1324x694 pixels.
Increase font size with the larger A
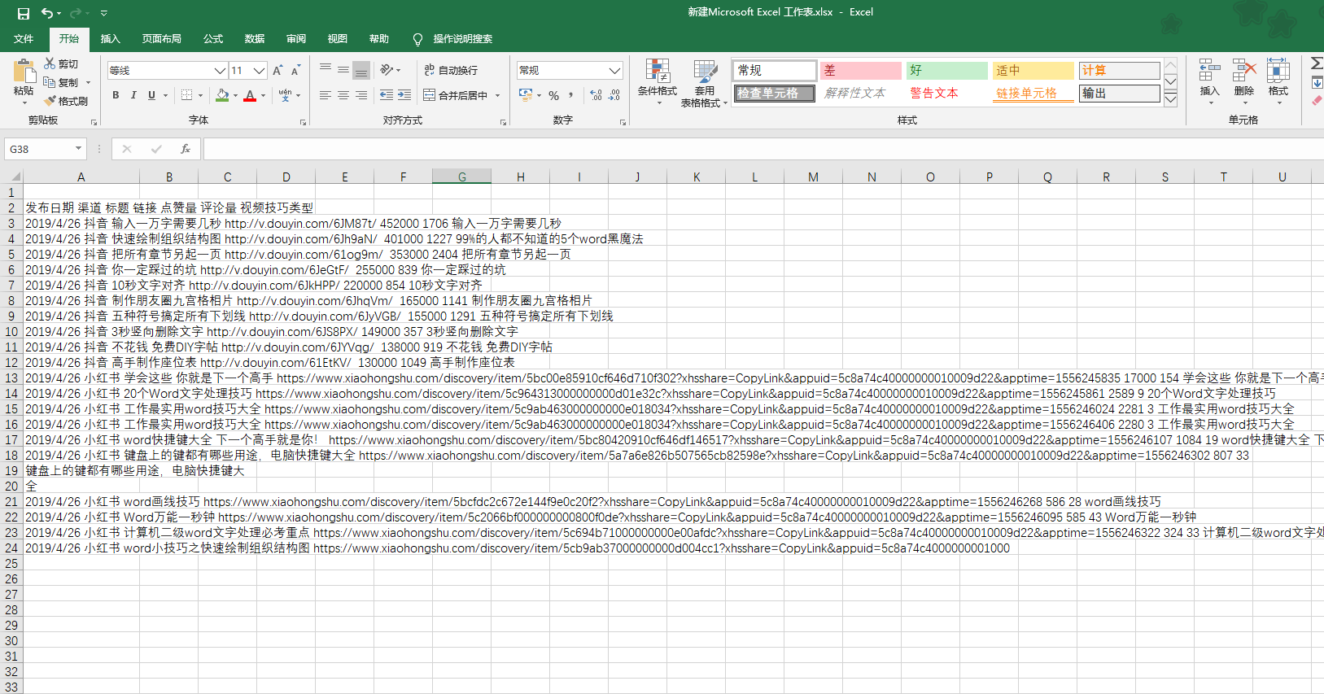(278, 71)
